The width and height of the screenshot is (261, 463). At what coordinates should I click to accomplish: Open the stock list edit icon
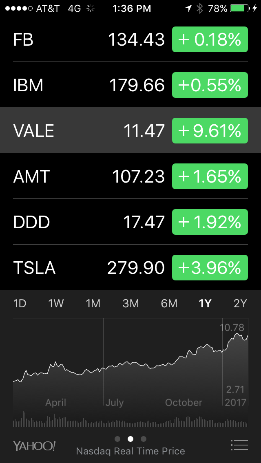(x=239, y=445)
